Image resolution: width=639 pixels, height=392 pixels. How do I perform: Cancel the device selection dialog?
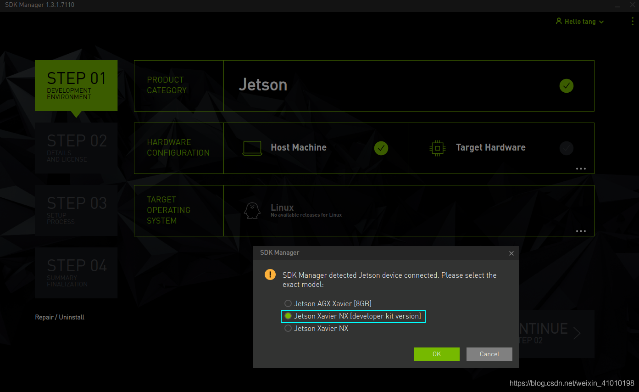coord(489,354)
